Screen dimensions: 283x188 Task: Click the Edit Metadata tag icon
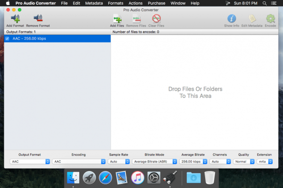[252, 18]
